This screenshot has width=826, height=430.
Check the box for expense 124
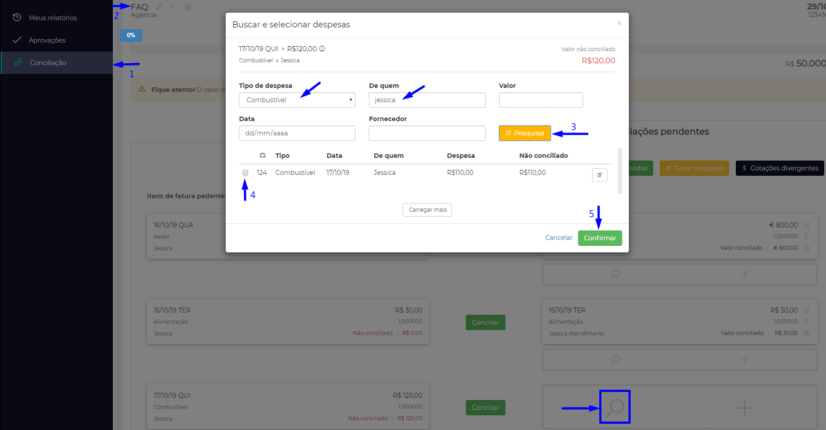[x=245, y=173]
